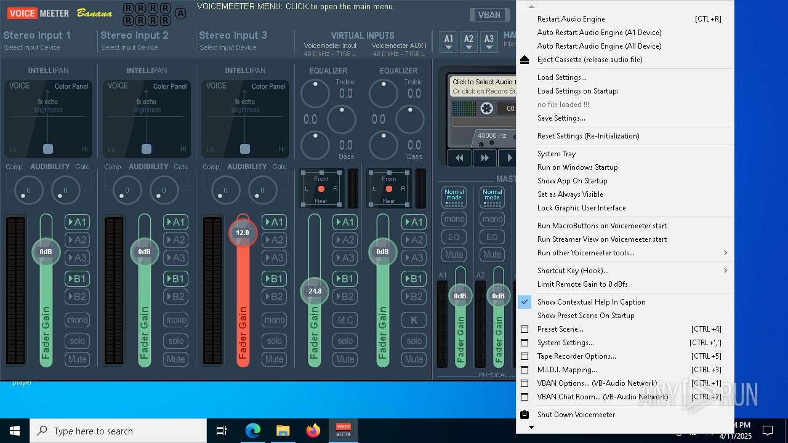Click the Stereo Input 1 Comp knob
The width and height of the screenshot is (788, 443).
pos(28,191)
